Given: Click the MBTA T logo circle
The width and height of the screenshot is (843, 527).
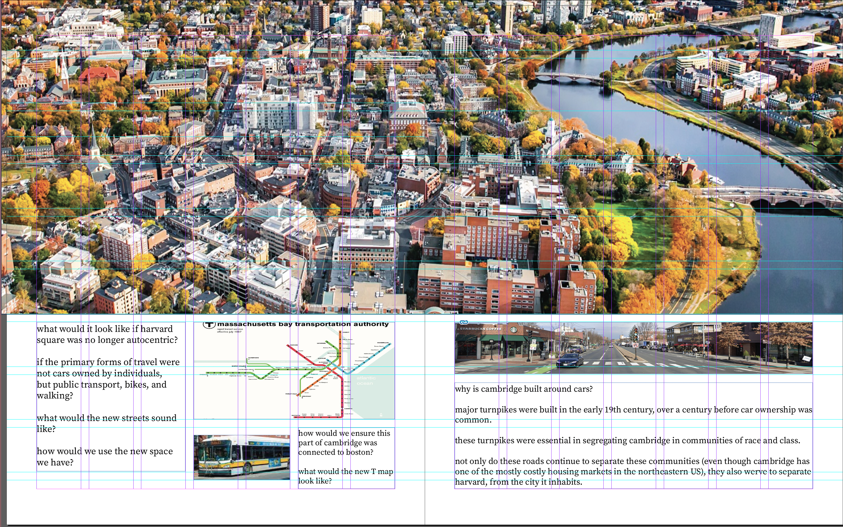Looking at the screenshot, I should point(209,325).
